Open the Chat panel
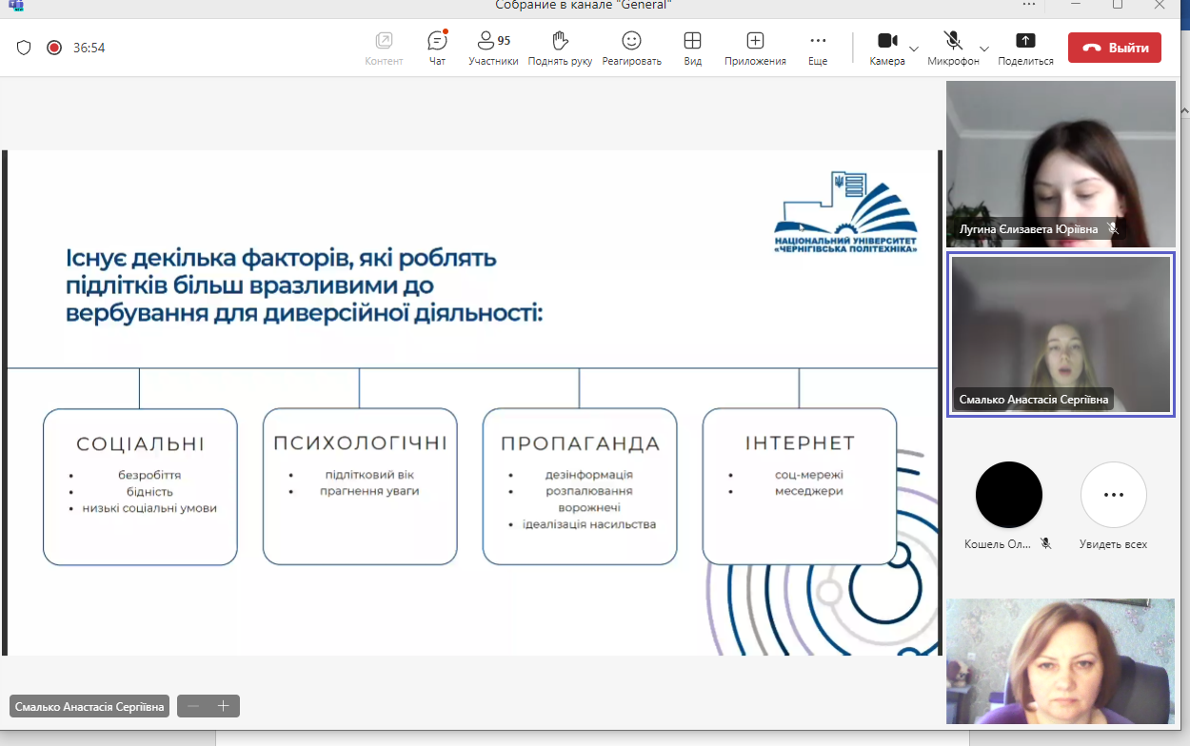 coord(437,42)
